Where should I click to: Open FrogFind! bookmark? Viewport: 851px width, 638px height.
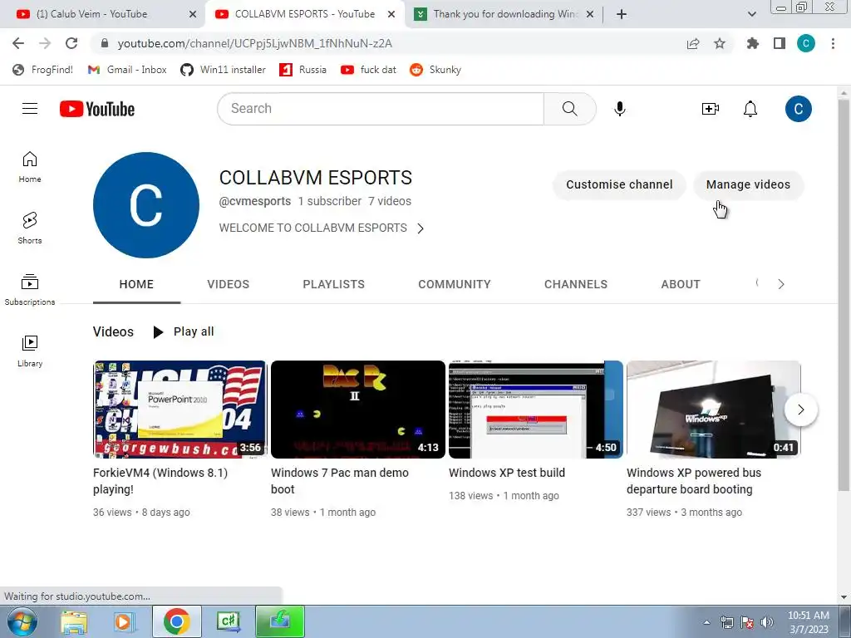point(43,70)
